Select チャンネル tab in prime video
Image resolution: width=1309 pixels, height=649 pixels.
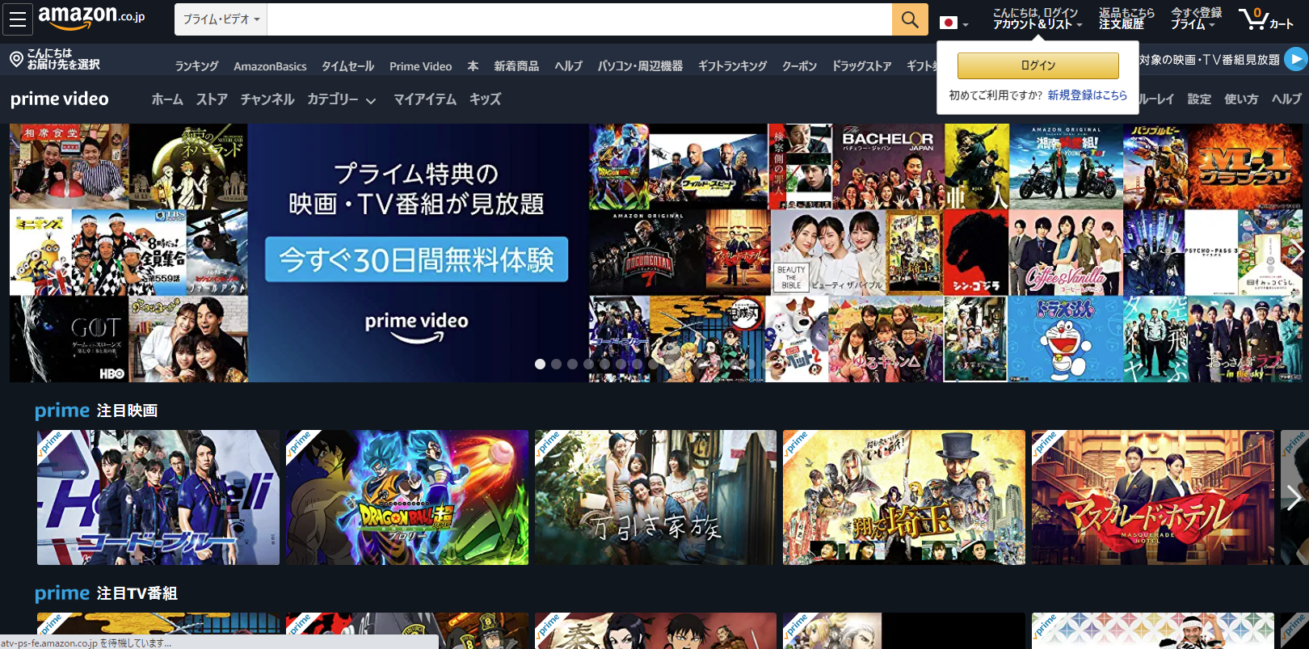click(267, 99)
